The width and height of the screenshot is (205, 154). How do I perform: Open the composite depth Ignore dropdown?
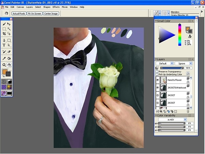coord(183,64)
